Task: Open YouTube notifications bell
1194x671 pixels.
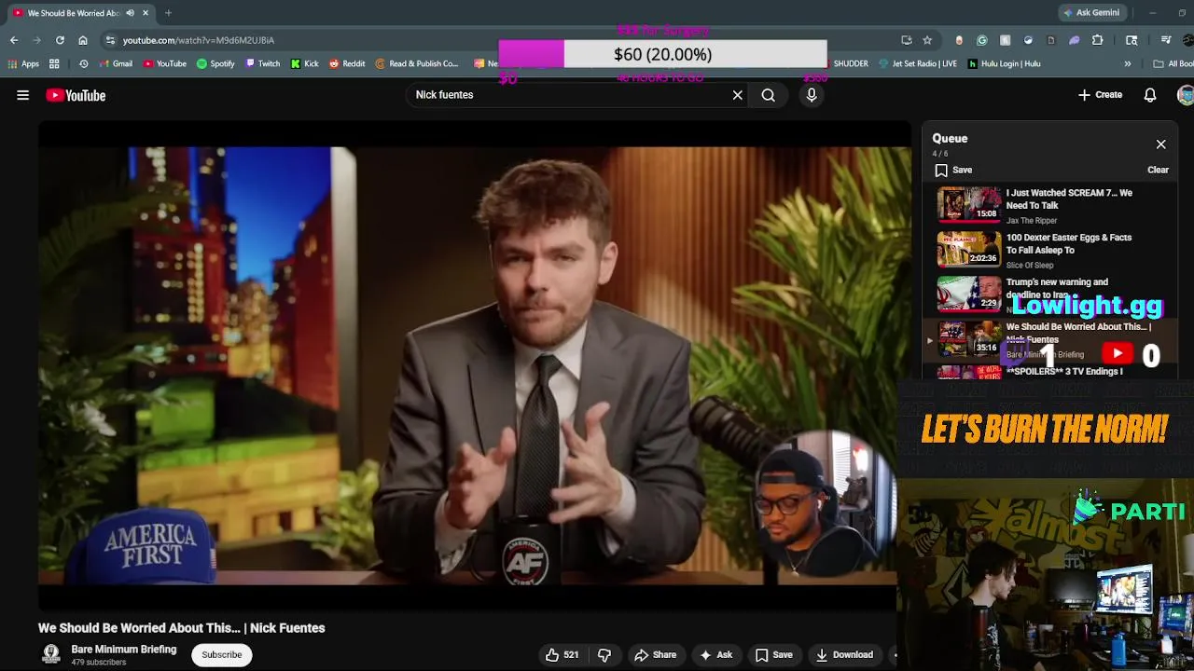Action: [1150, 95]
